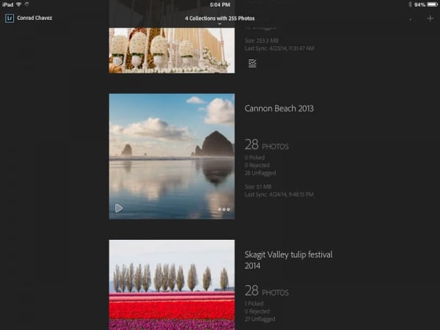440x330 pixels.
Task: Open the '4 Collections with 255 Photos' header
Action: 219,18
